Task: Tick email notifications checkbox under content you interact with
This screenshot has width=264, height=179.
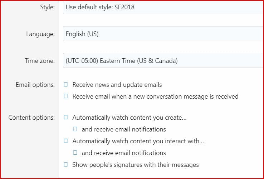Action: [75, 153]
